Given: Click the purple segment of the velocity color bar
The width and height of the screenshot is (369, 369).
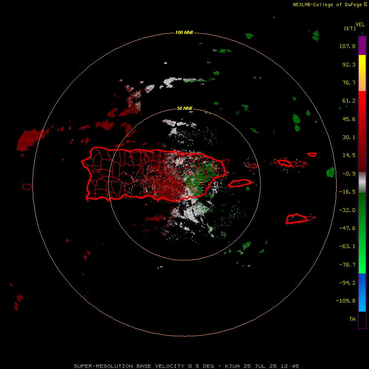Looking at the screenshot, I should (x=362, y=46).
